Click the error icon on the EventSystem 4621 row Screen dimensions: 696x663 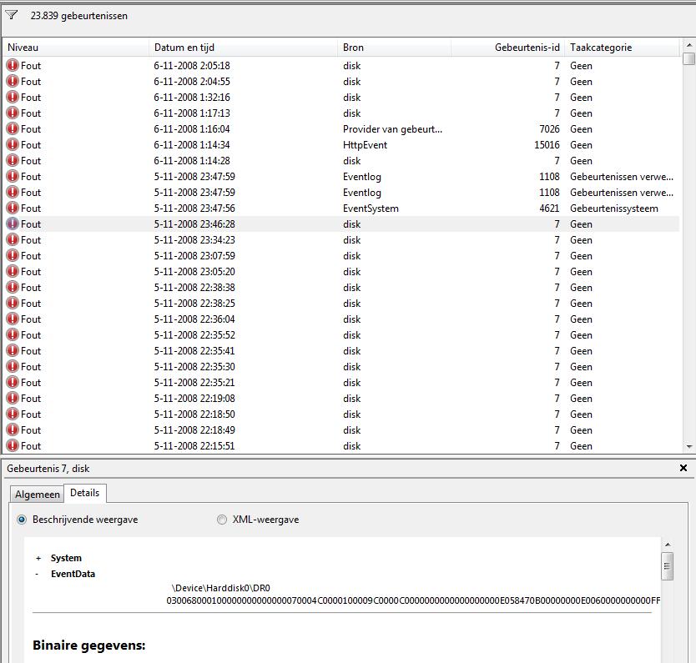[11, 208]
